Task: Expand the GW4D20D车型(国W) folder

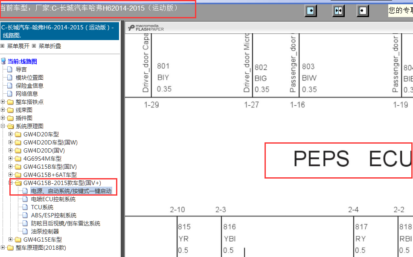Action: coord(10,142)
